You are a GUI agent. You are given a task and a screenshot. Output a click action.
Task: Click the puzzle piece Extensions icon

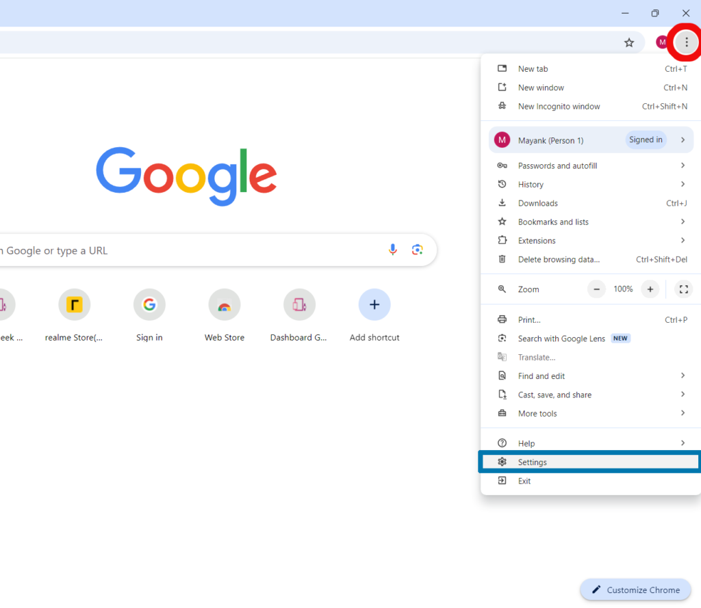click(502, 240)
